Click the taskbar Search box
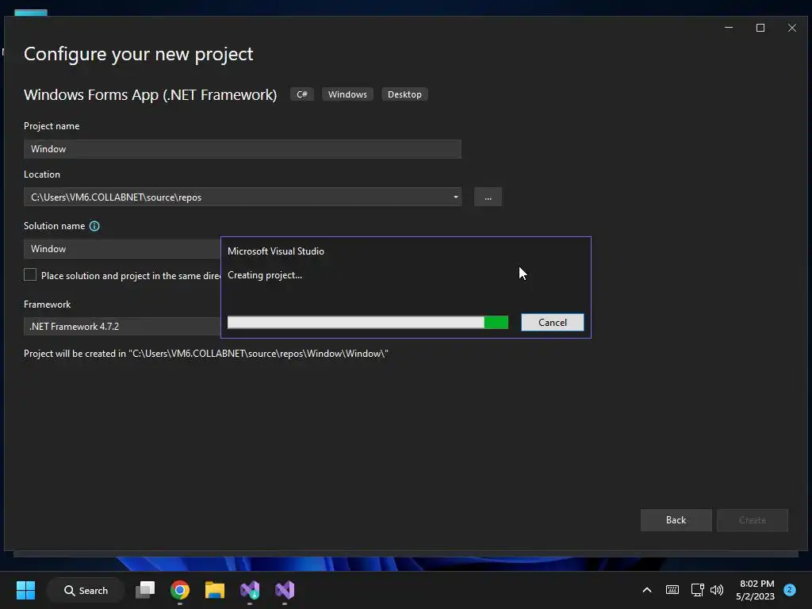The width and height of the screenshot is (812, 609). tap(86, 590)
